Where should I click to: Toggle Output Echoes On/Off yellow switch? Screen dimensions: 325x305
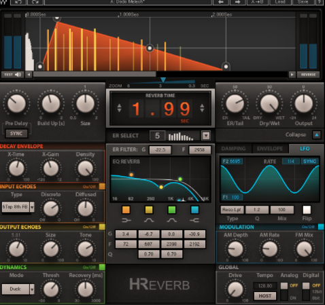(102, 227)
